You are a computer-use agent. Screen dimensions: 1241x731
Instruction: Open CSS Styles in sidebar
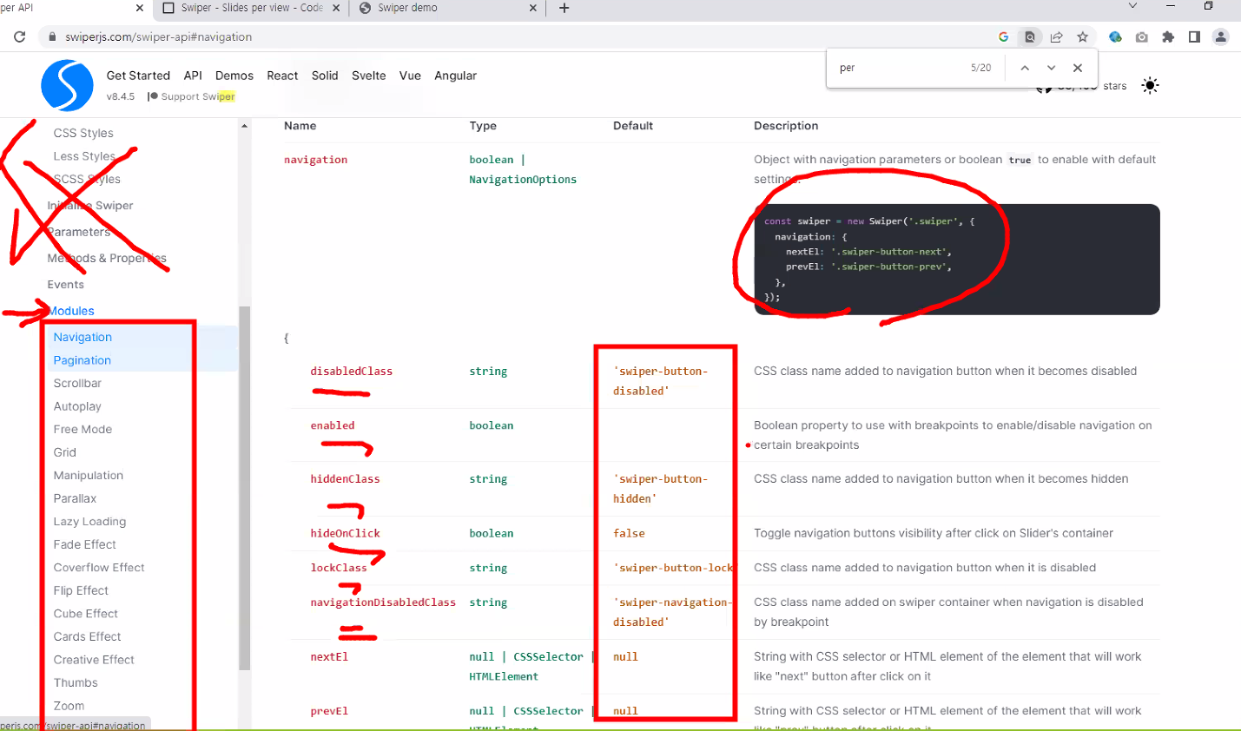(83, 133)
